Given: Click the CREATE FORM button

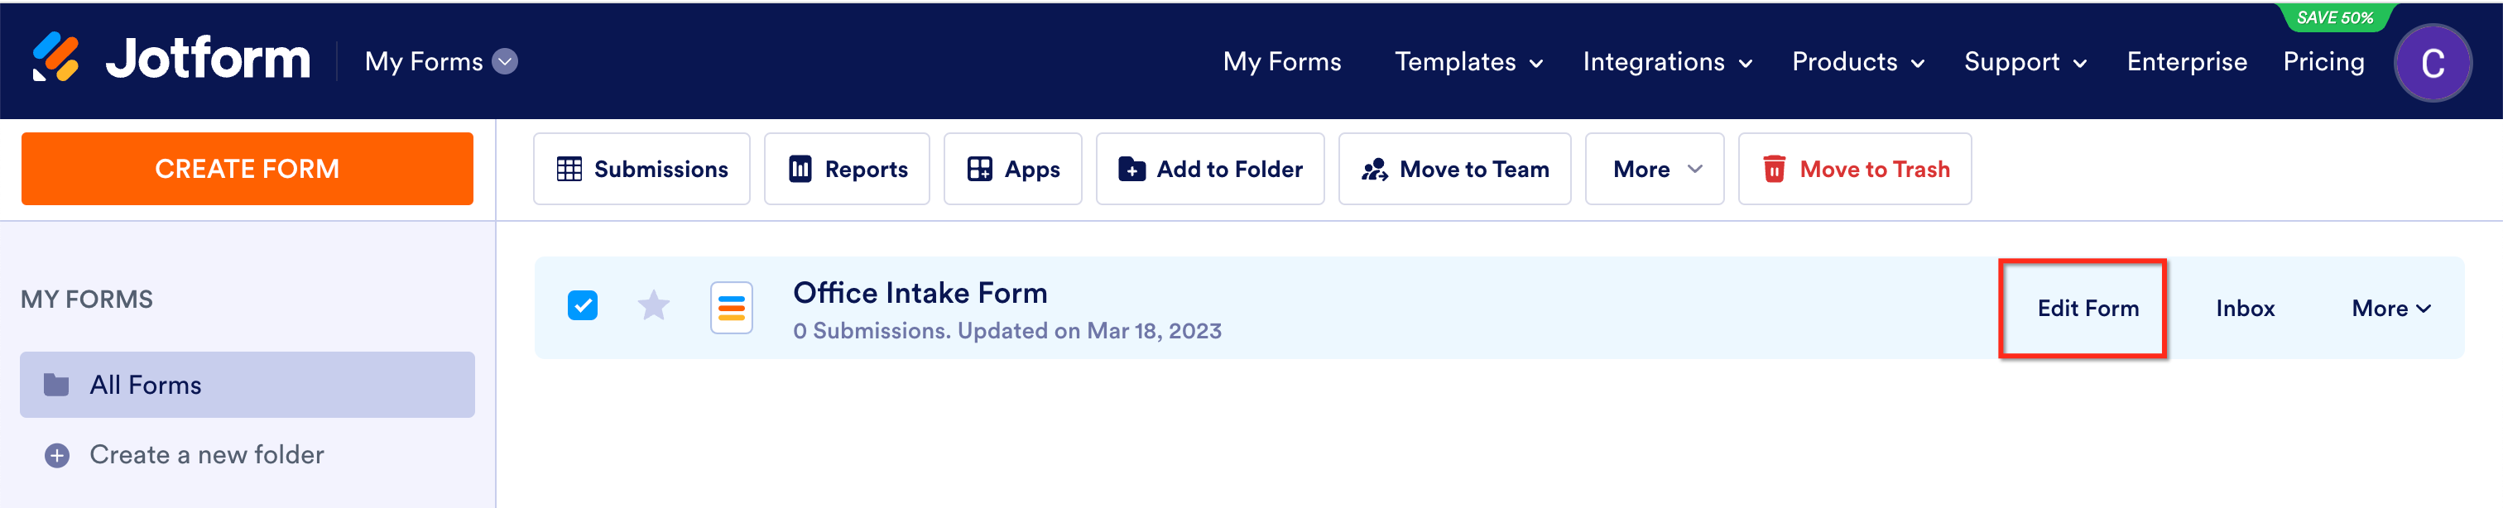Looking at the screenshot, I should point(247,169).
